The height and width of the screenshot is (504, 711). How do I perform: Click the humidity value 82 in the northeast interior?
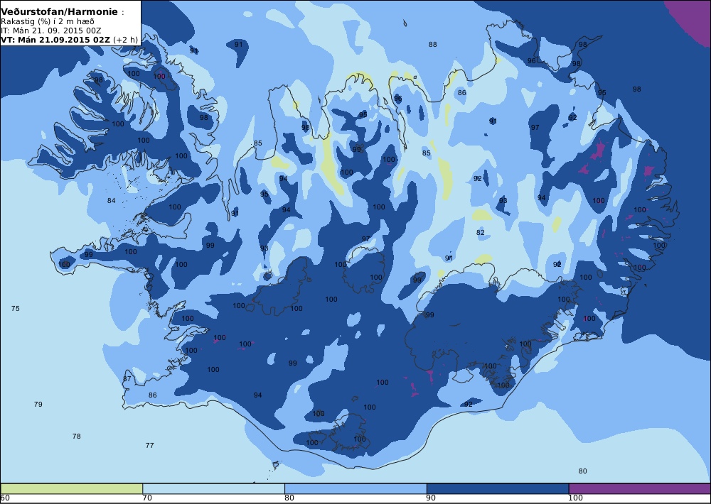click(x=481, y=232)
